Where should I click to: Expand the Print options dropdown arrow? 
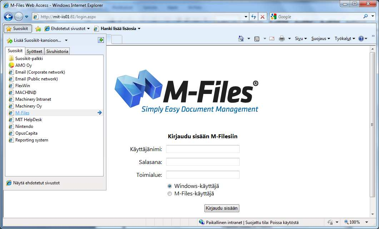(x=289, y=39)
